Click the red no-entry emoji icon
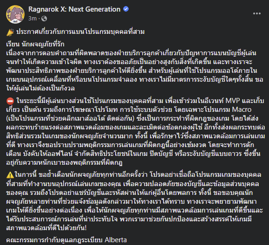The width and height of the screenshot is (269, 245). click(x=10, y=101)
